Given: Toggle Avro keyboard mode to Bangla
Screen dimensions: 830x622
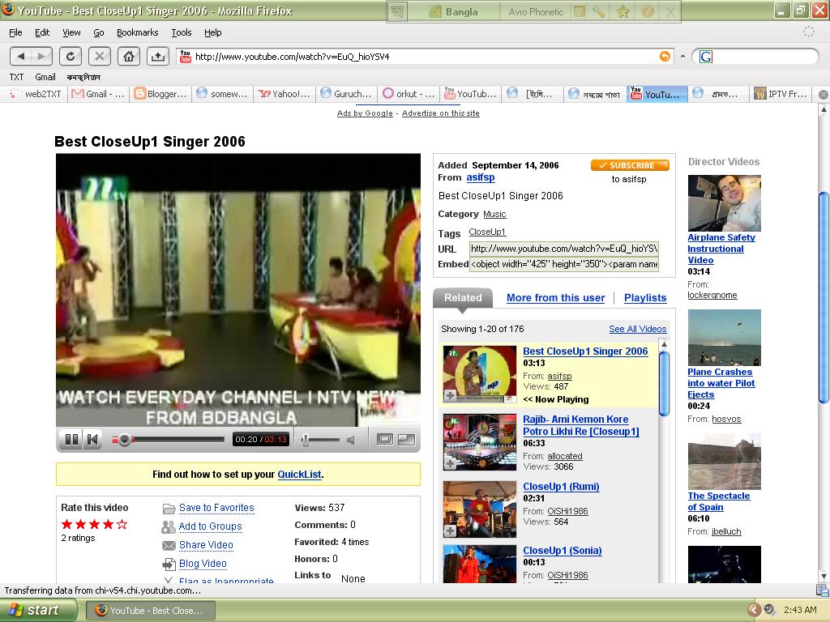Looking at the screenshot, I should point(453,11).
